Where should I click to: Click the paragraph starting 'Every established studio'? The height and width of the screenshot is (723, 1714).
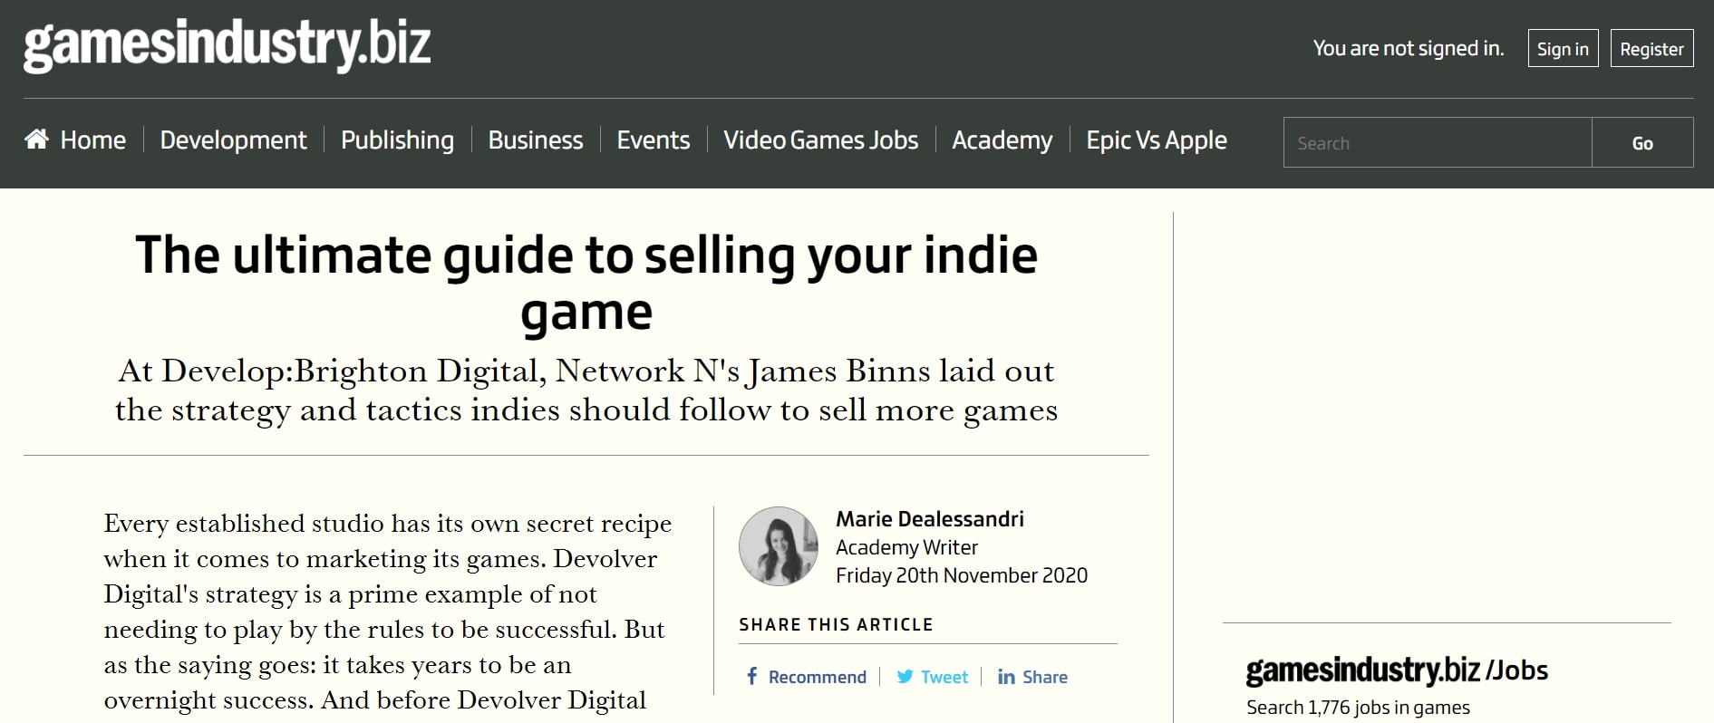pyautogui.click(x=388, y=612)
